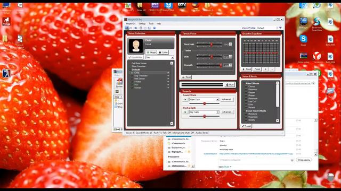Open the Help menu

coord(159,23)
